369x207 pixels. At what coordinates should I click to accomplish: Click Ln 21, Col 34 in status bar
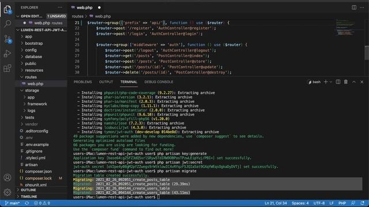(276, 203)
